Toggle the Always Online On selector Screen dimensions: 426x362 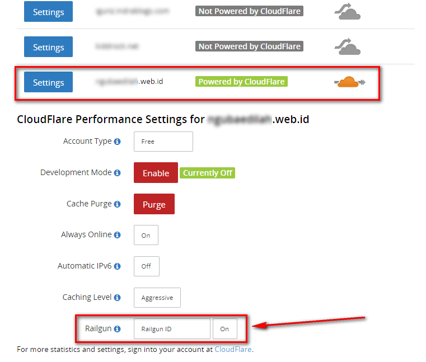pos(146,236)
